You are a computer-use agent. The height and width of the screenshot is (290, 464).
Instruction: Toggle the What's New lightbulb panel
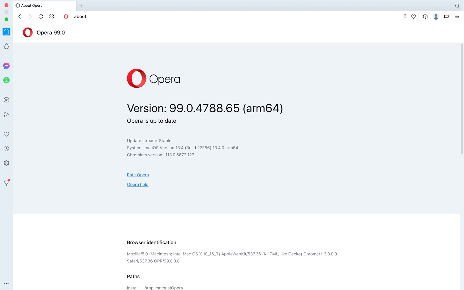(x=6, y=182)
